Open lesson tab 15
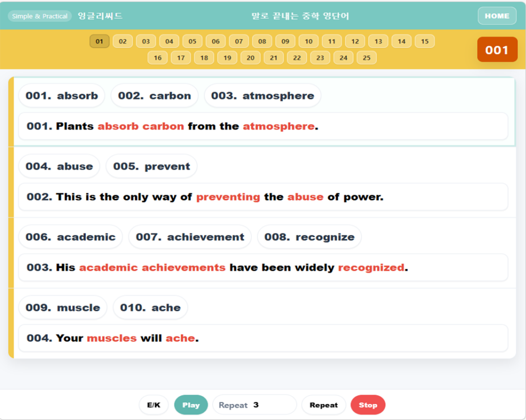Image resolution: width=526 pixels, height=420 pixels. click(424, 42)
